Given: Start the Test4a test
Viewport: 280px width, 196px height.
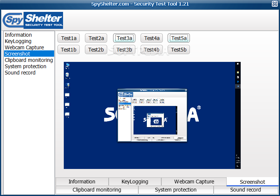Looking at the screenshot, I should [x=152, y=38].
